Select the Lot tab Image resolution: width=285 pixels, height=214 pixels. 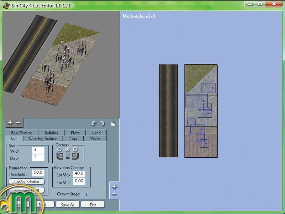pos(14,138)
